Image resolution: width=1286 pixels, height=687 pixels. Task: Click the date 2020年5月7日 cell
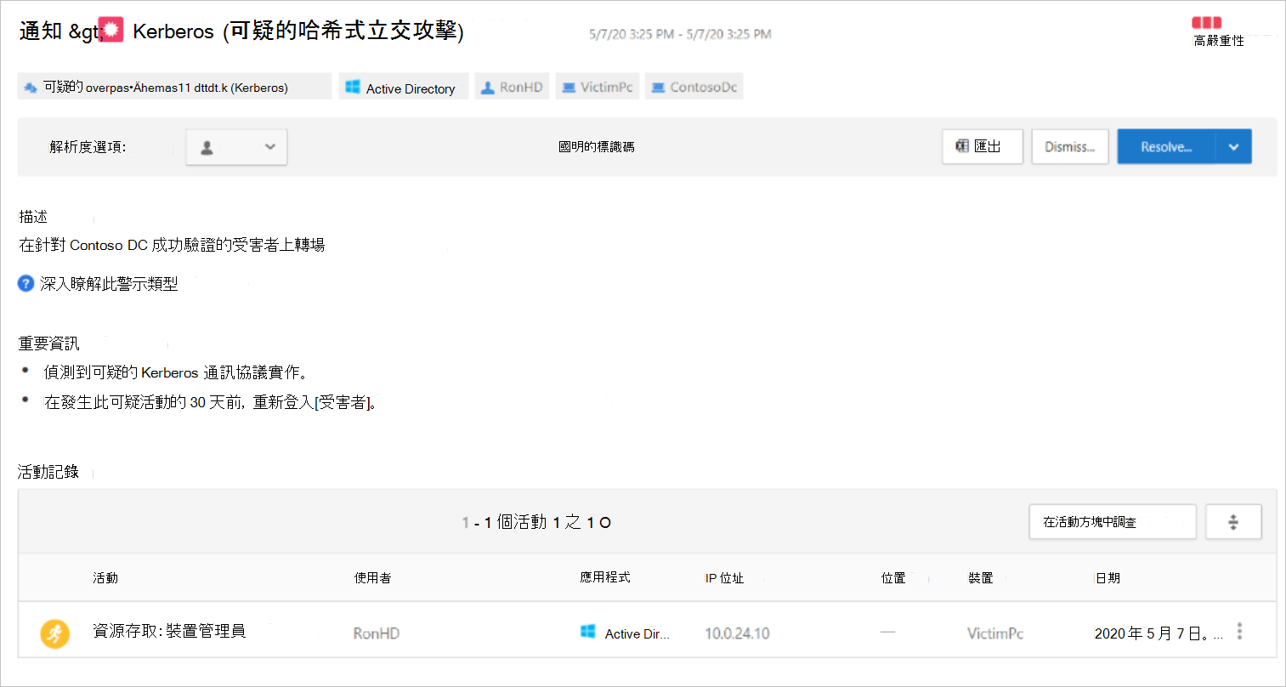1159,633
